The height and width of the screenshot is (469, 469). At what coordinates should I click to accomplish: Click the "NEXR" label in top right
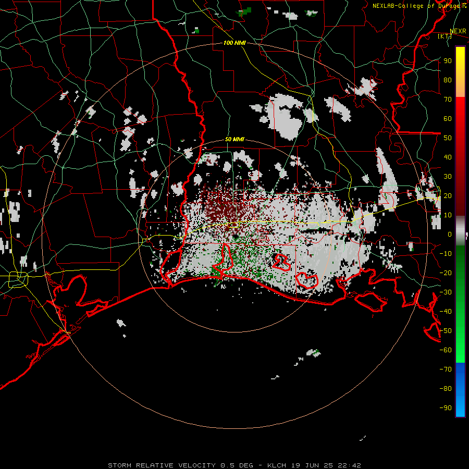tap(458, 31)
